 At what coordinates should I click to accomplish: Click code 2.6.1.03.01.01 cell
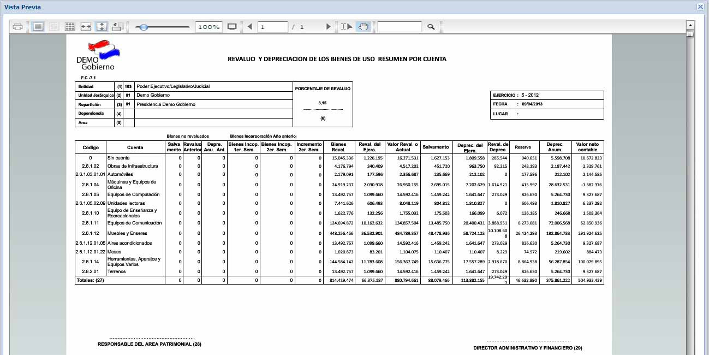pyautogui.click(x=91, y=174)
